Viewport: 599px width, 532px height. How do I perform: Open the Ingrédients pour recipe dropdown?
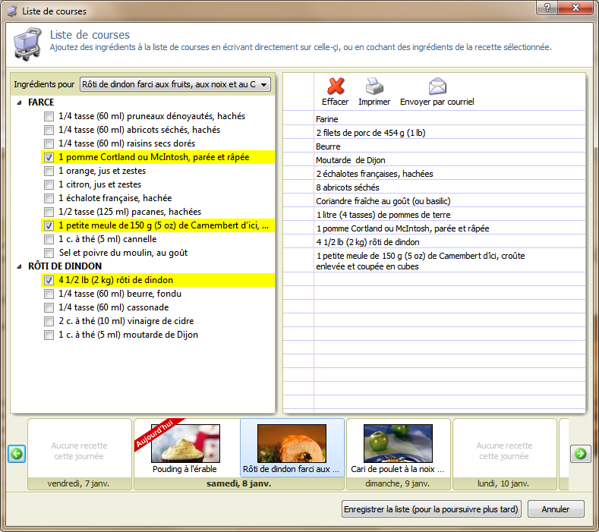(175, 84)
